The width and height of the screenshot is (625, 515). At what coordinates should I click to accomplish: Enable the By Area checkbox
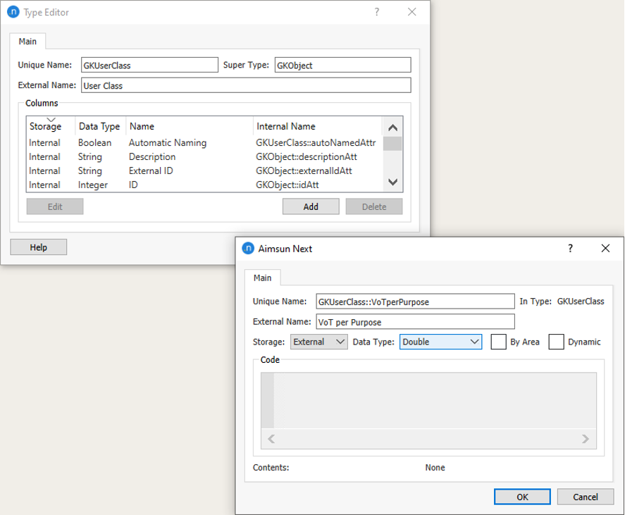(x=498, y=342)
